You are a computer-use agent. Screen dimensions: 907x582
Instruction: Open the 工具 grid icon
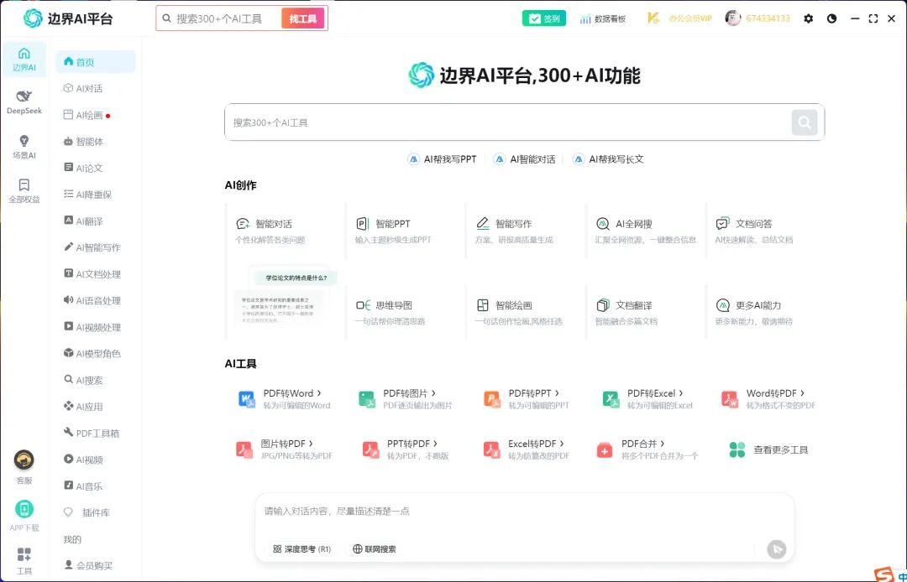pyautogui.click(x=24, y=555)
